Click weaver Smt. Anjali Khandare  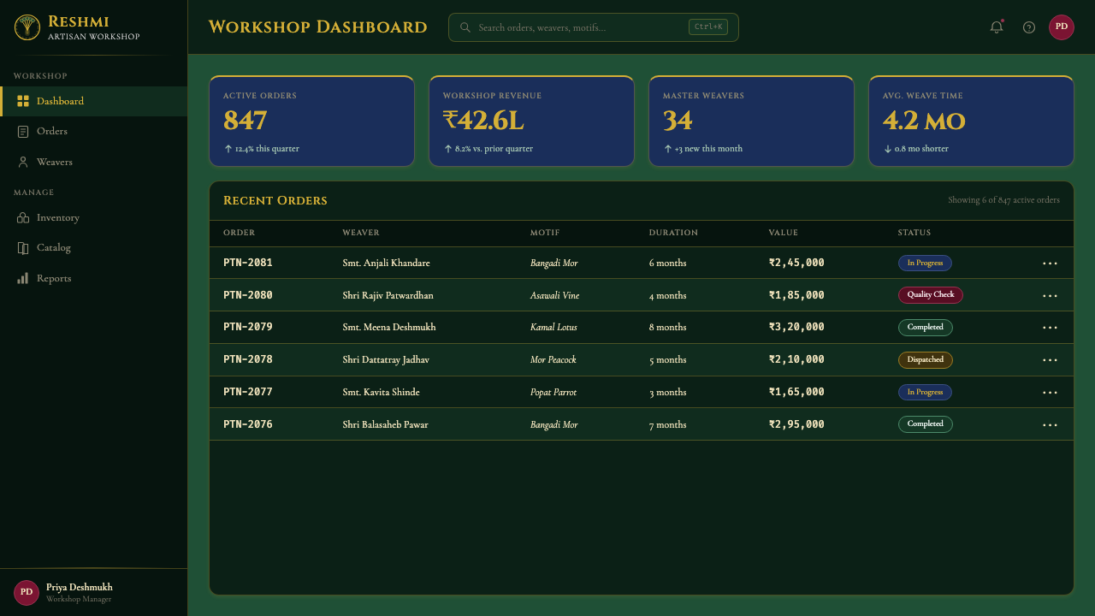click(387, 264)
